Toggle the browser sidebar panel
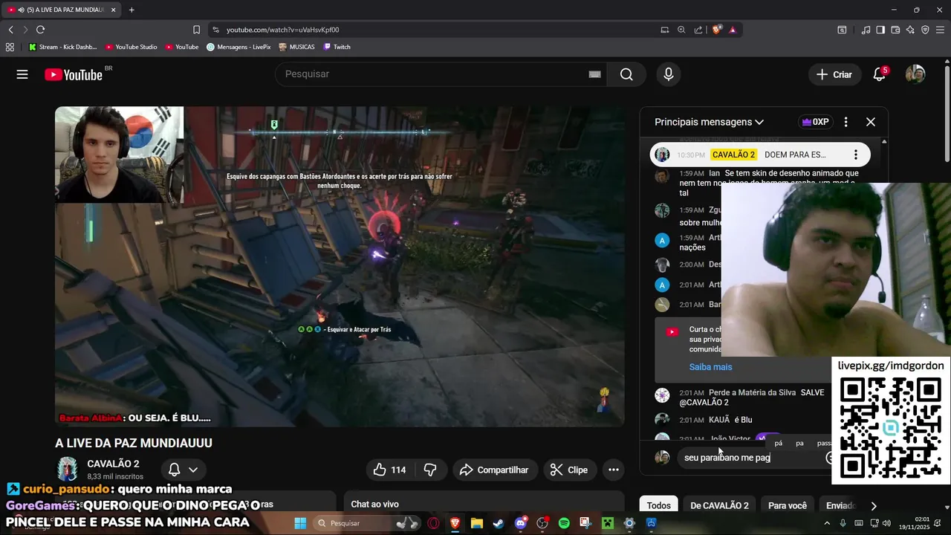Screen dimensions: 951x535 click(x=880, y=30)
